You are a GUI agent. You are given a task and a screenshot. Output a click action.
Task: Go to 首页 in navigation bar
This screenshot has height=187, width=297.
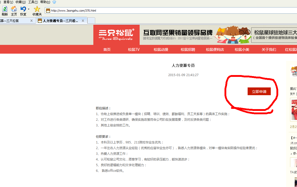pos(107,50)
